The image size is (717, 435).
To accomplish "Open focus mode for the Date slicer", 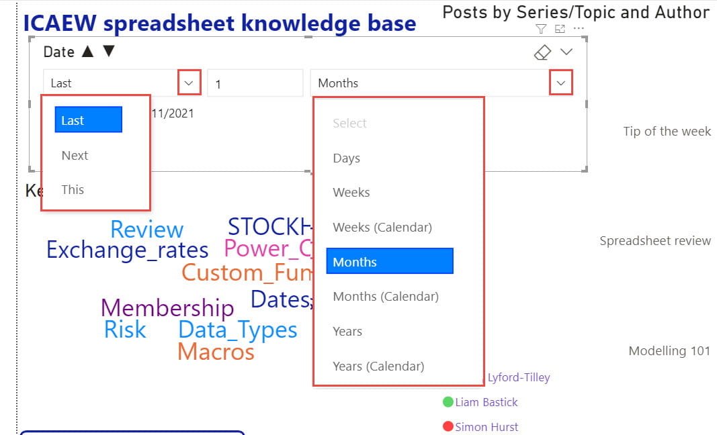I will pos(560,29).
